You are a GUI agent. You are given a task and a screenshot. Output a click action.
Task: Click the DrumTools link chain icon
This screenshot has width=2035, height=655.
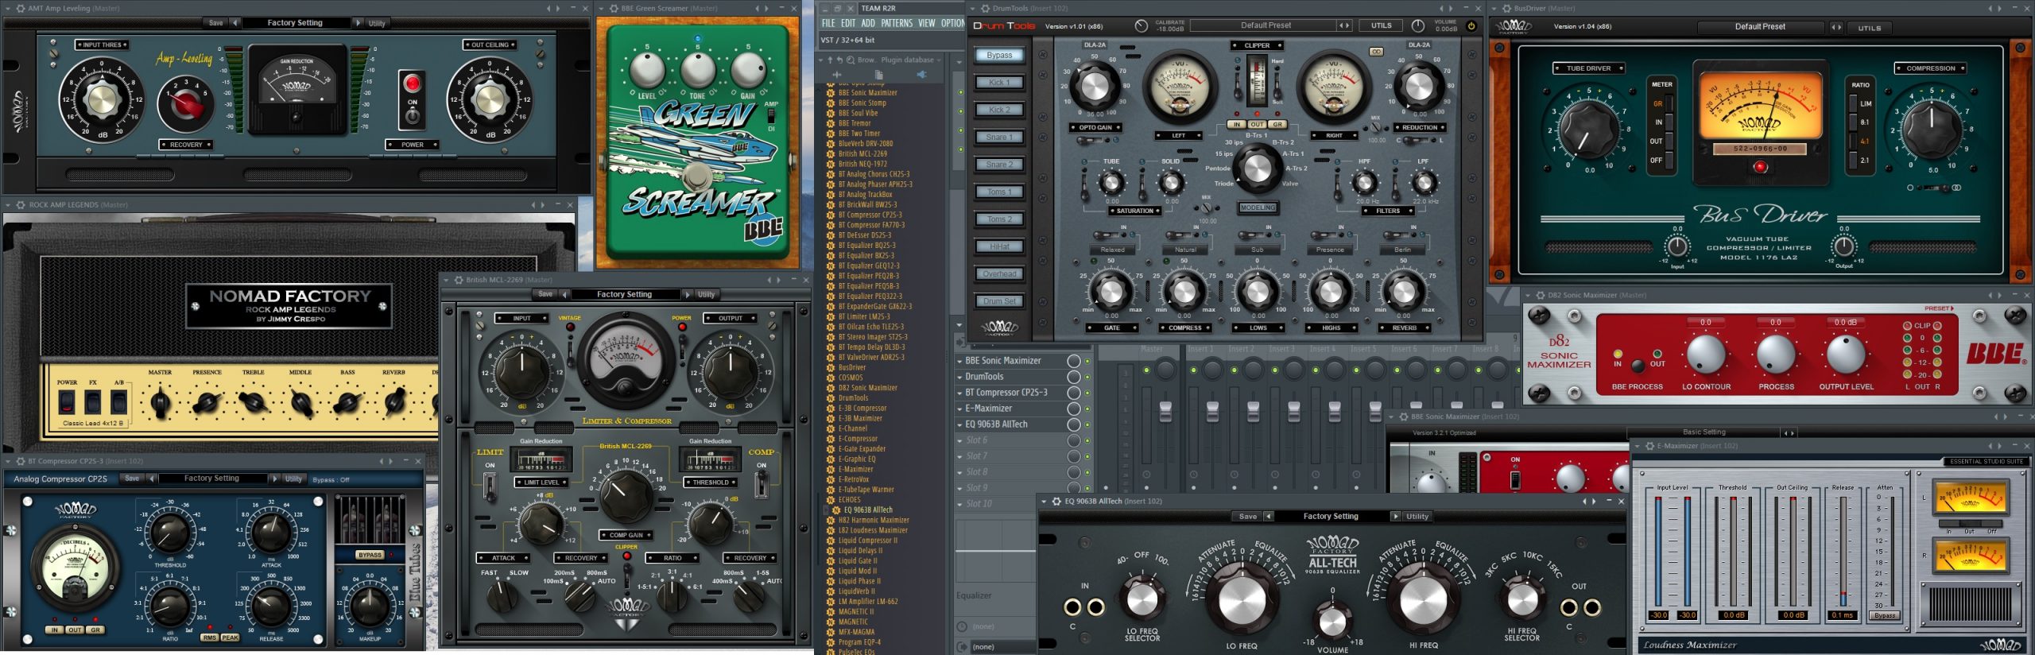point(1375,52)
